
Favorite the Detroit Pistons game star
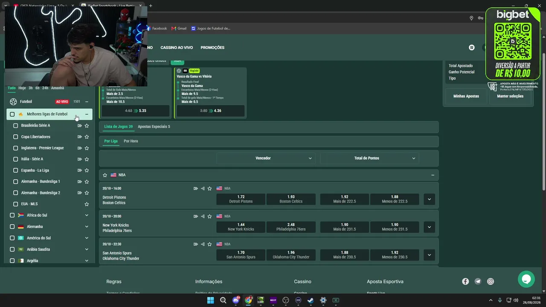pos(209,188)
